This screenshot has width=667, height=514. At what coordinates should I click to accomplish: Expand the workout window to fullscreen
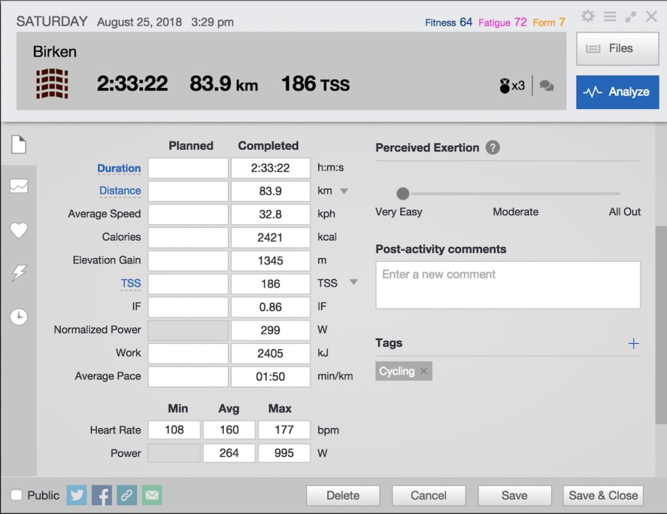pyautogui.click(x=630, y=17)
